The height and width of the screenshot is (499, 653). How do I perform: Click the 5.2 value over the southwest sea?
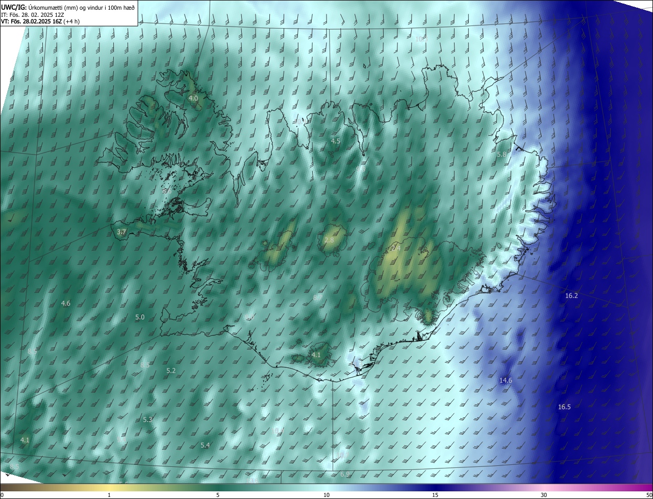pyautogui.click(x=171, y=370)
